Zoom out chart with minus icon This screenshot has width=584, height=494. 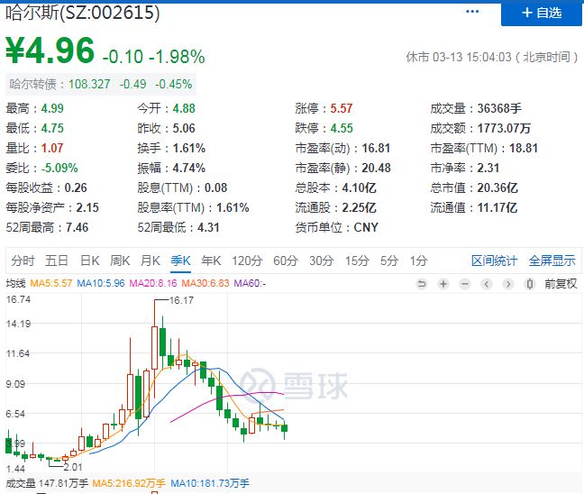click(x=465, y=284)
